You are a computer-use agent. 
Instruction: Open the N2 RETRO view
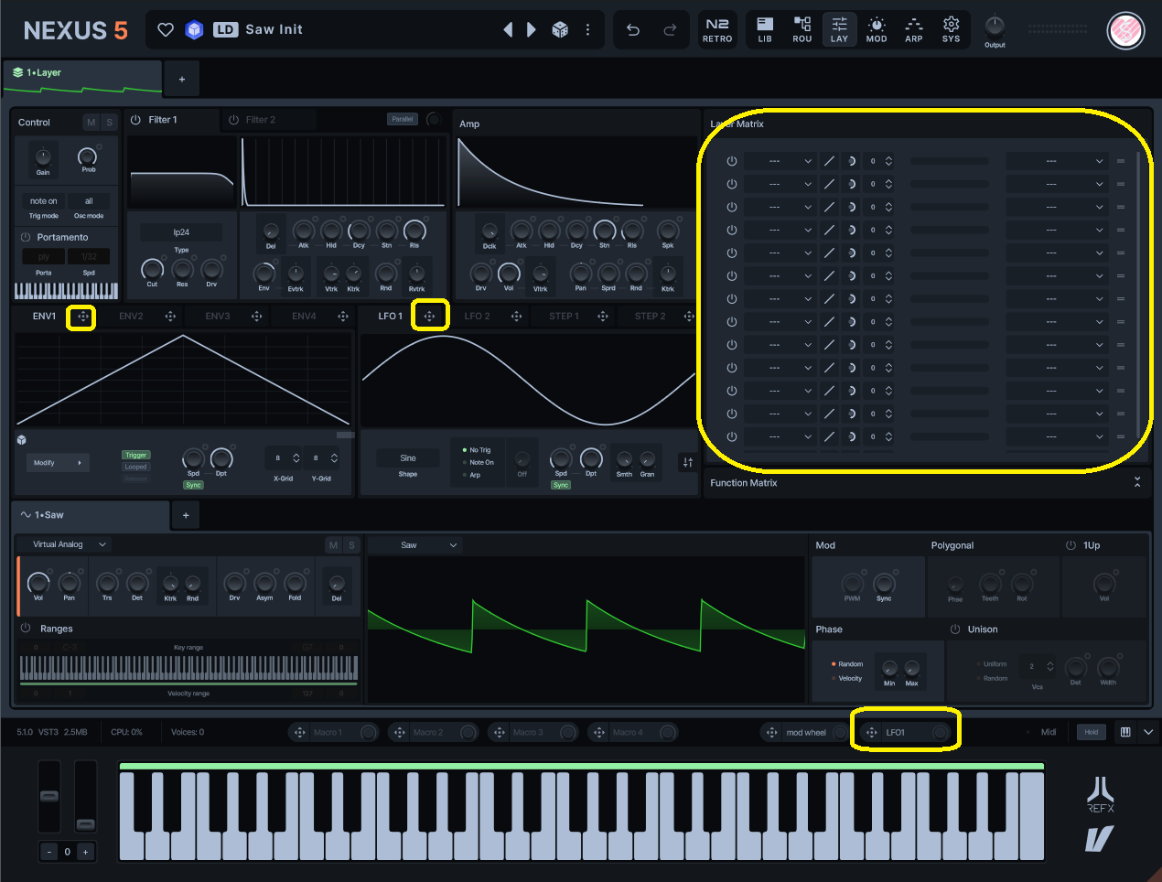tap(717, 29)
